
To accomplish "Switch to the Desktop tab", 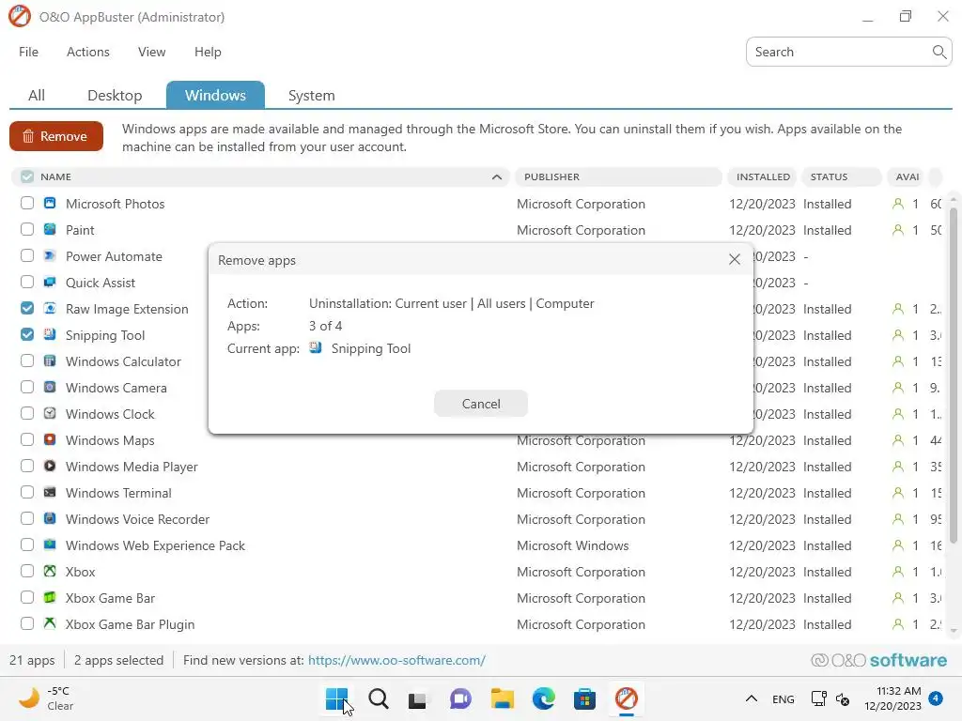I will tap(115, 96).
